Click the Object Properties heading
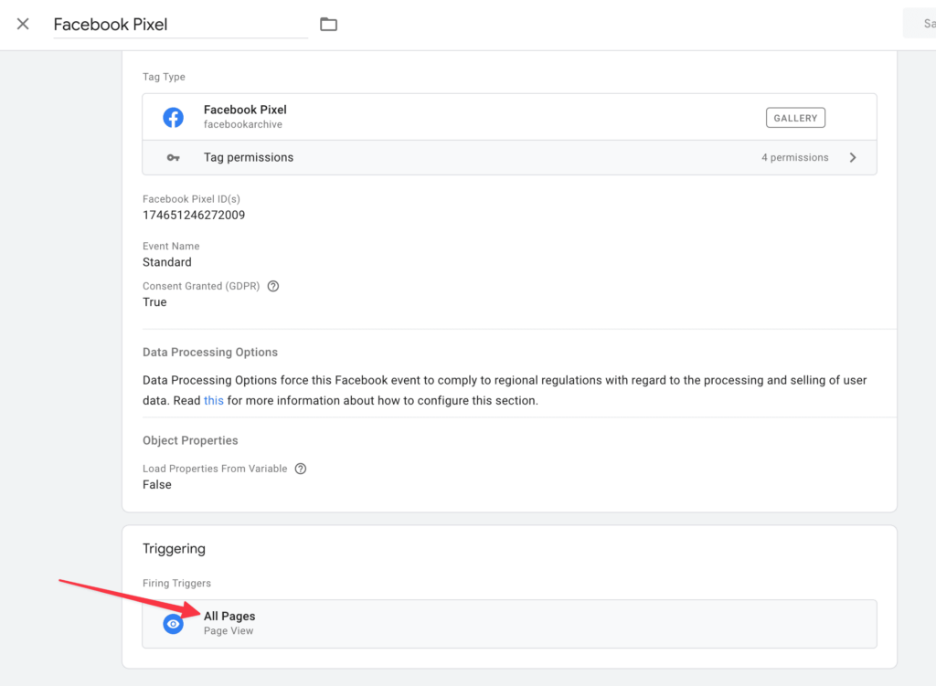Image resolution: width=936 pixels, height=686 pixels. (x=190, y=441)
